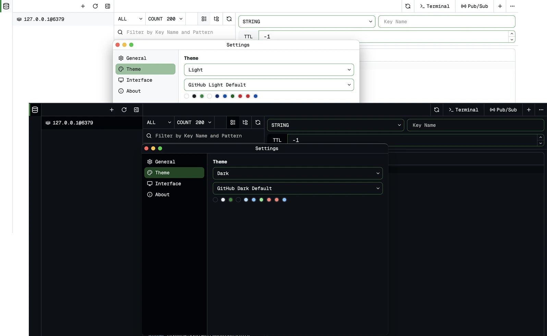Switch to list view in dark window
Screen dimensions: 547x336
tap(233, 122)
